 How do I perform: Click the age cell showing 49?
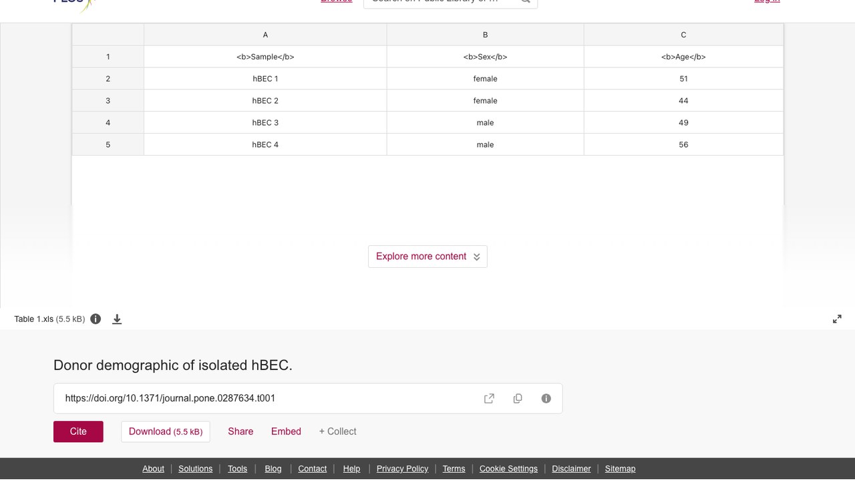(x=683, y=123)
